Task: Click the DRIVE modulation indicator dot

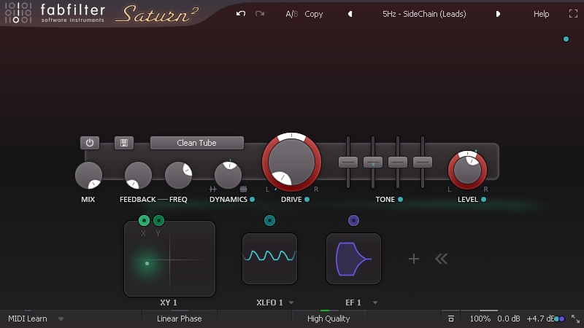Action: (307, 199)
